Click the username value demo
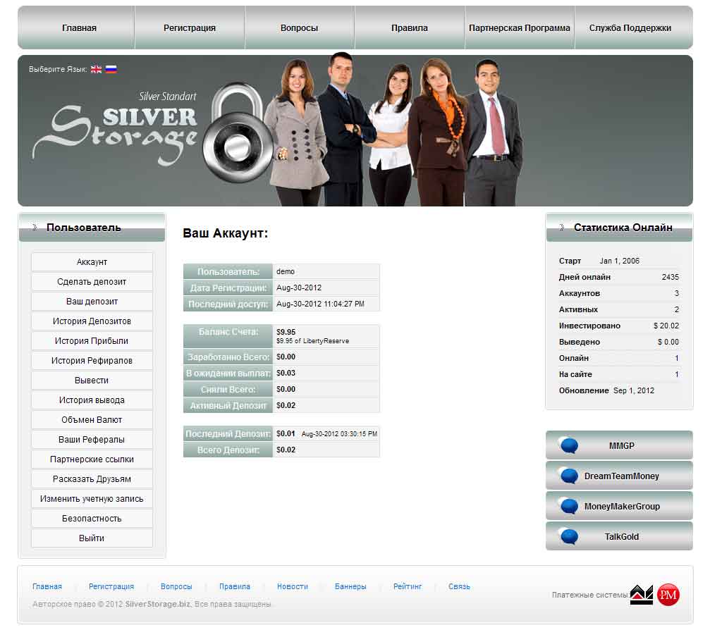The height and width of the screenshot is (630, 710). pyautogui.click(x=286, y=271)
